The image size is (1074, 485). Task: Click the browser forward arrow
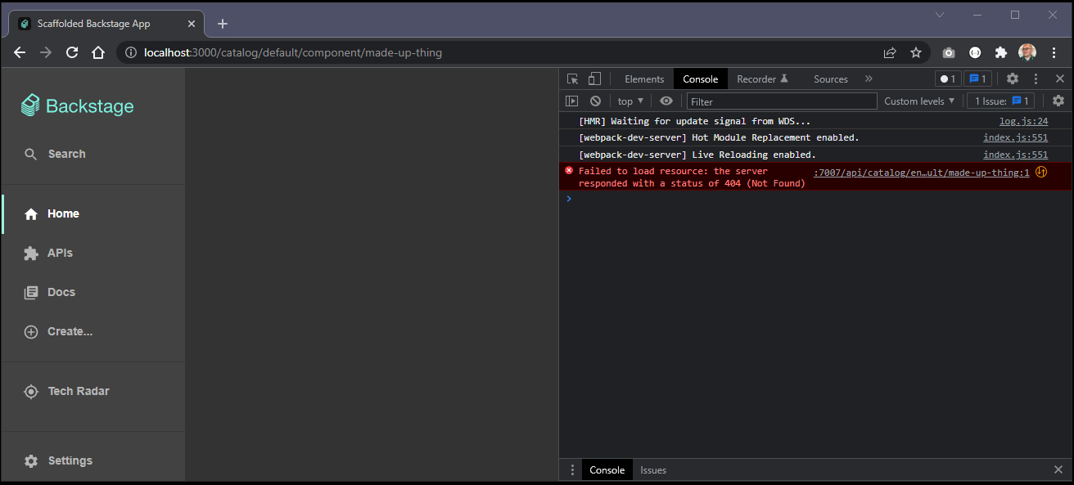pos(46,52)
